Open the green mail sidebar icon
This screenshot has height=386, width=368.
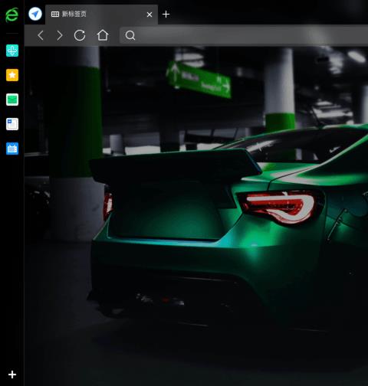(12, 100)
